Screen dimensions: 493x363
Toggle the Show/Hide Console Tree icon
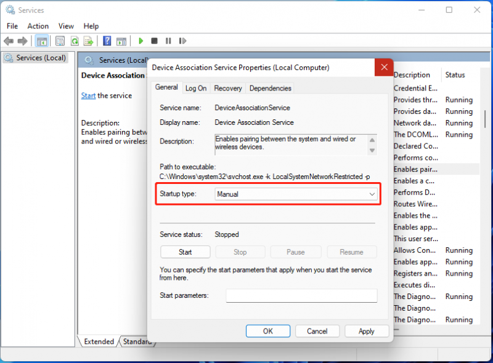(x=42, y=41)
